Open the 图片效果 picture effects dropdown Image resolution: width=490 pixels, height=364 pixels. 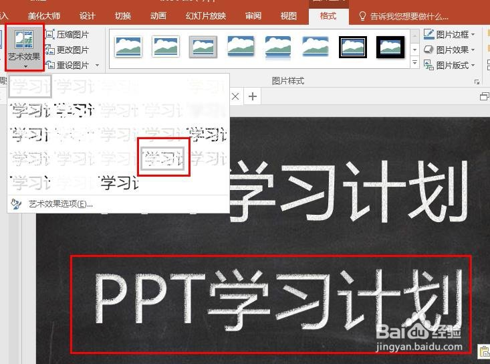[x=449, y=50]
